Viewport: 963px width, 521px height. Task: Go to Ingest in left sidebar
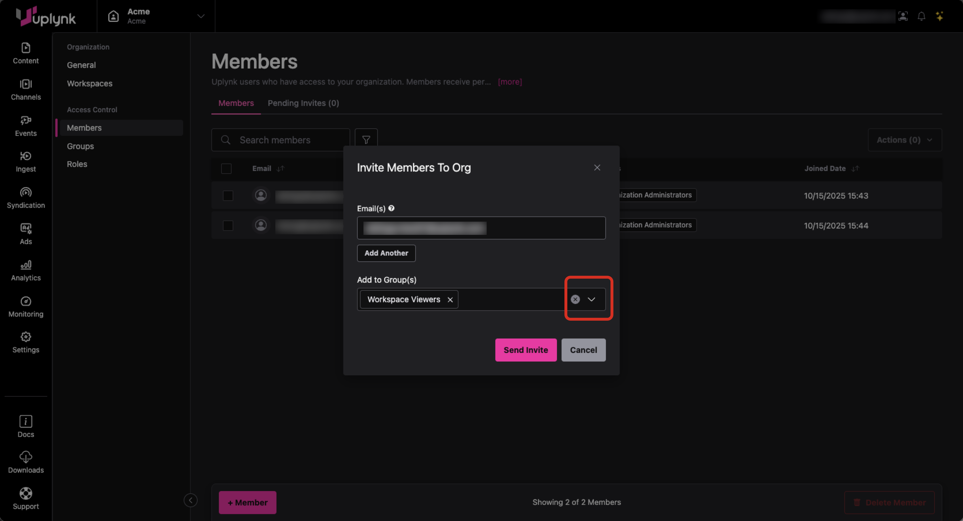click(x=25, y=161)
